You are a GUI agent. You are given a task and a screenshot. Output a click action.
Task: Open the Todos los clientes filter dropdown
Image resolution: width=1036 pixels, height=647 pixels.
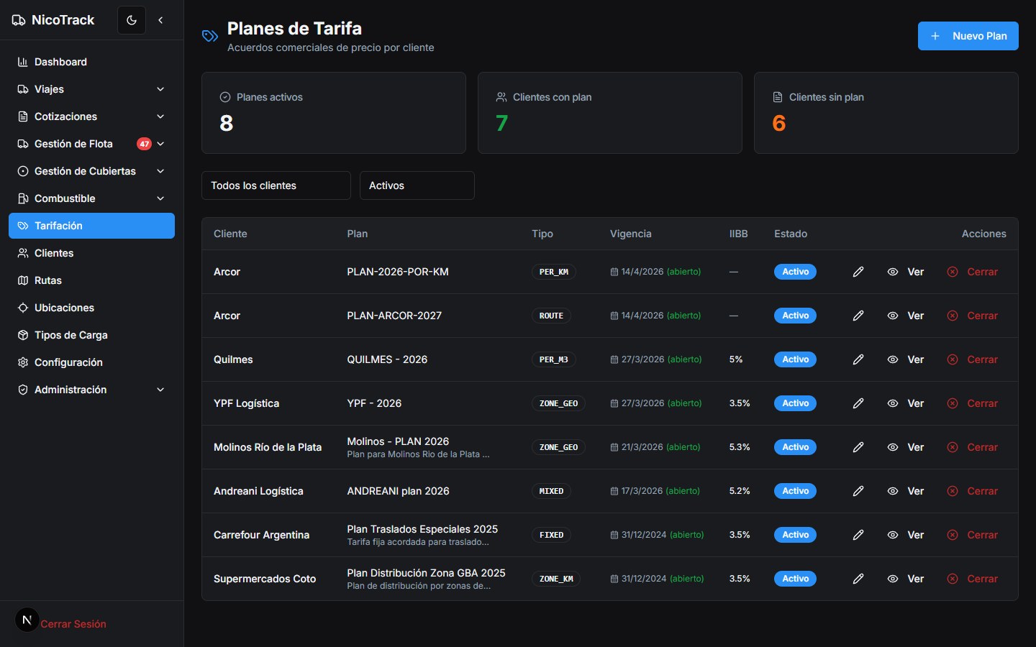point(276,185)
